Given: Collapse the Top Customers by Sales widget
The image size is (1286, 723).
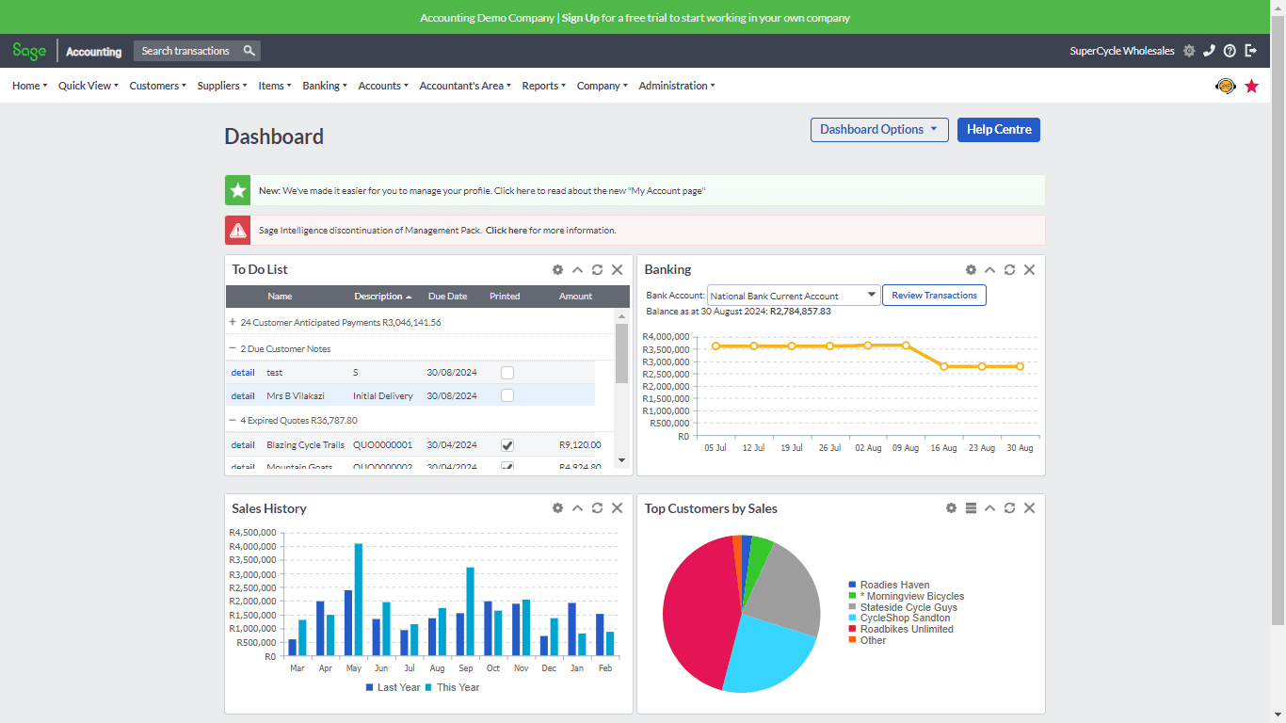Looking at the screenshot, I should pos(989,508).
